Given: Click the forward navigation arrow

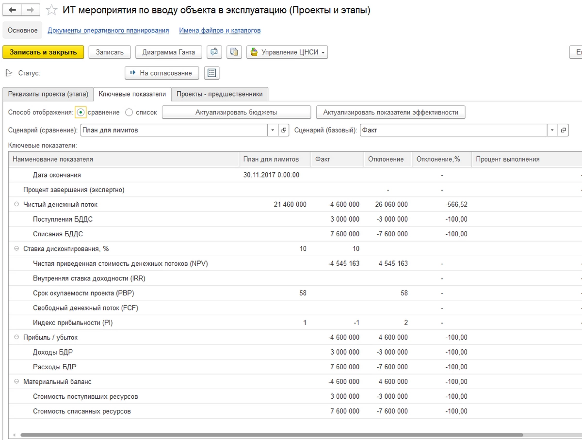Looking at the screenshot, I should (x=30, y=10).
